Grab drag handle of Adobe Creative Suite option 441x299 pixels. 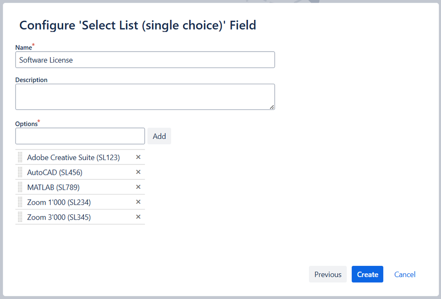pyautogui.click(x=20, y=157)
